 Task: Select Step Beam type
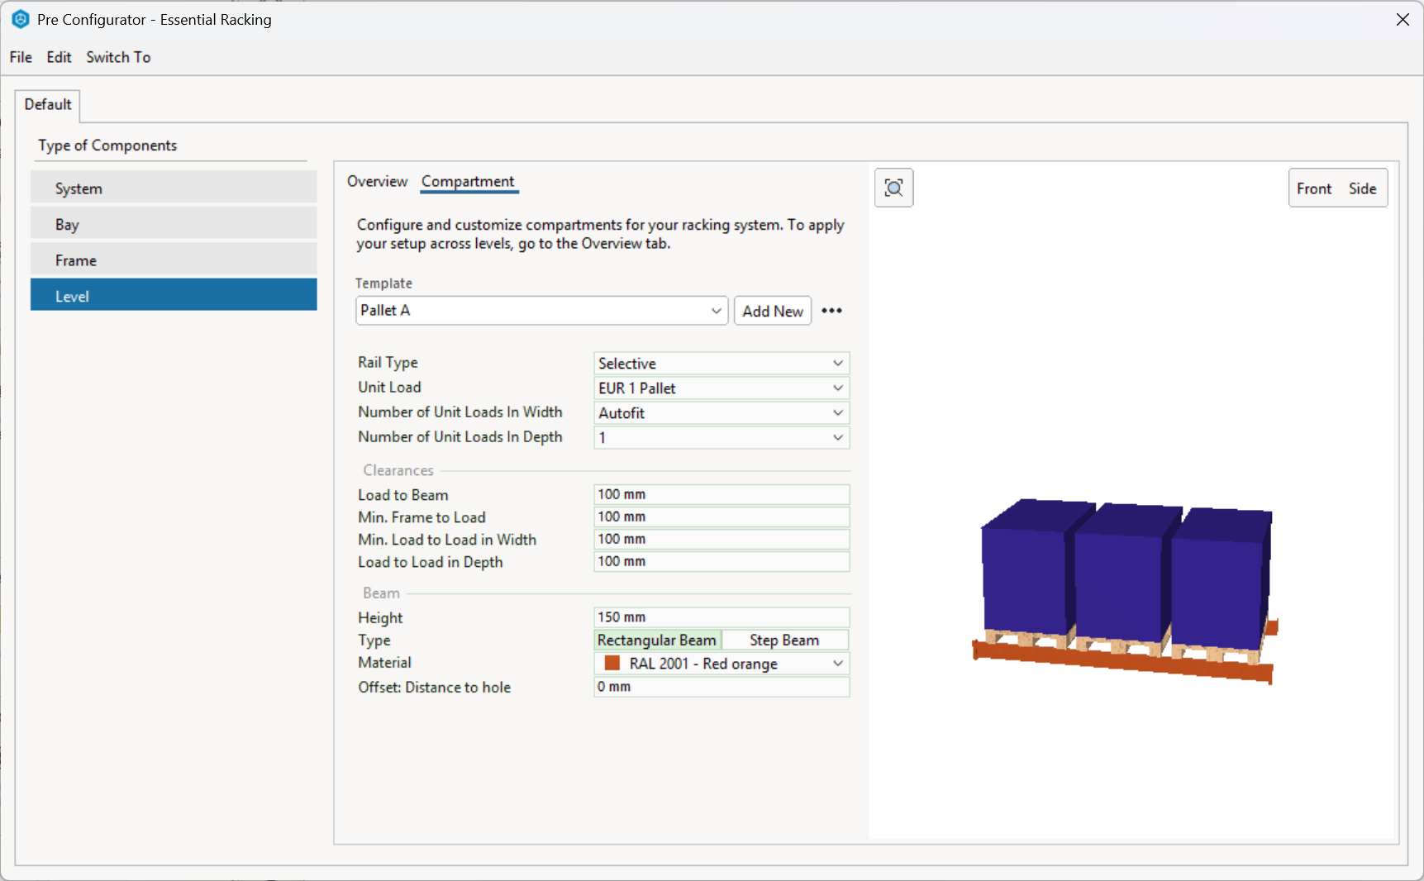783,641
